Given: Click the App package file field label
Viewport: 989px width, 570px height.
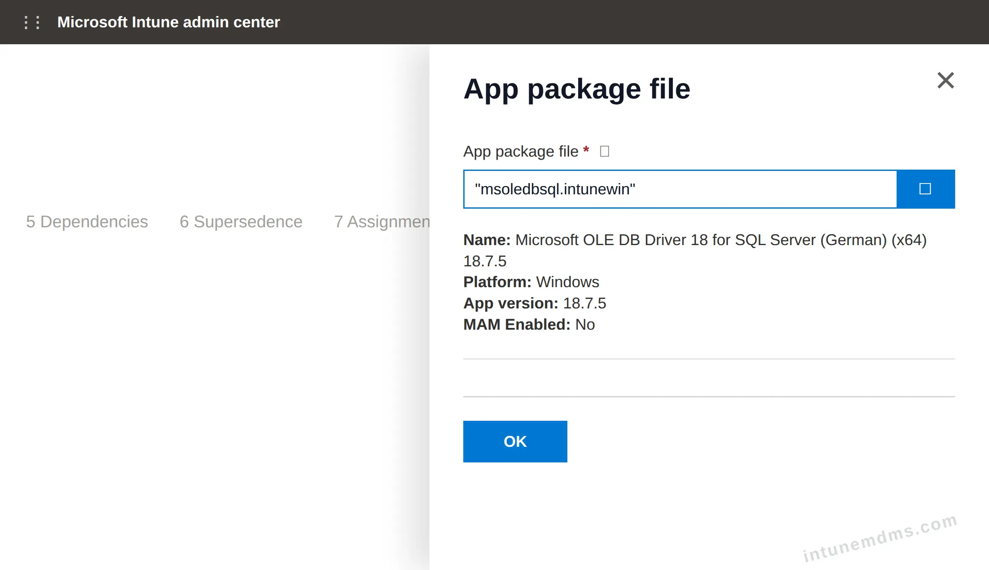Looking at the screenshot, I should (x=521, y=151).
